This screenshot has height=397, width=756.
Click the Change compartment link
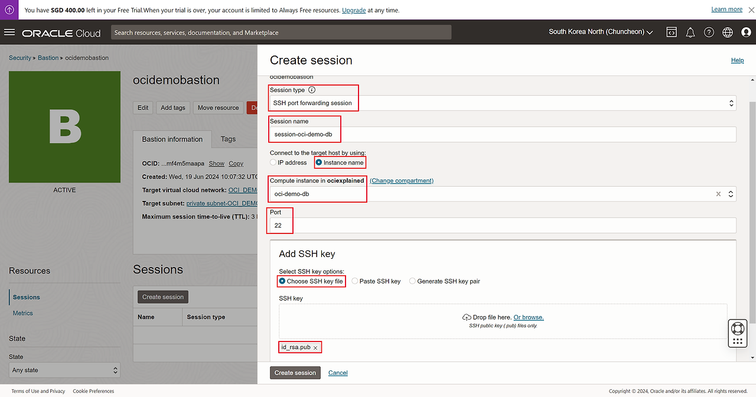[x=402, y=181]
